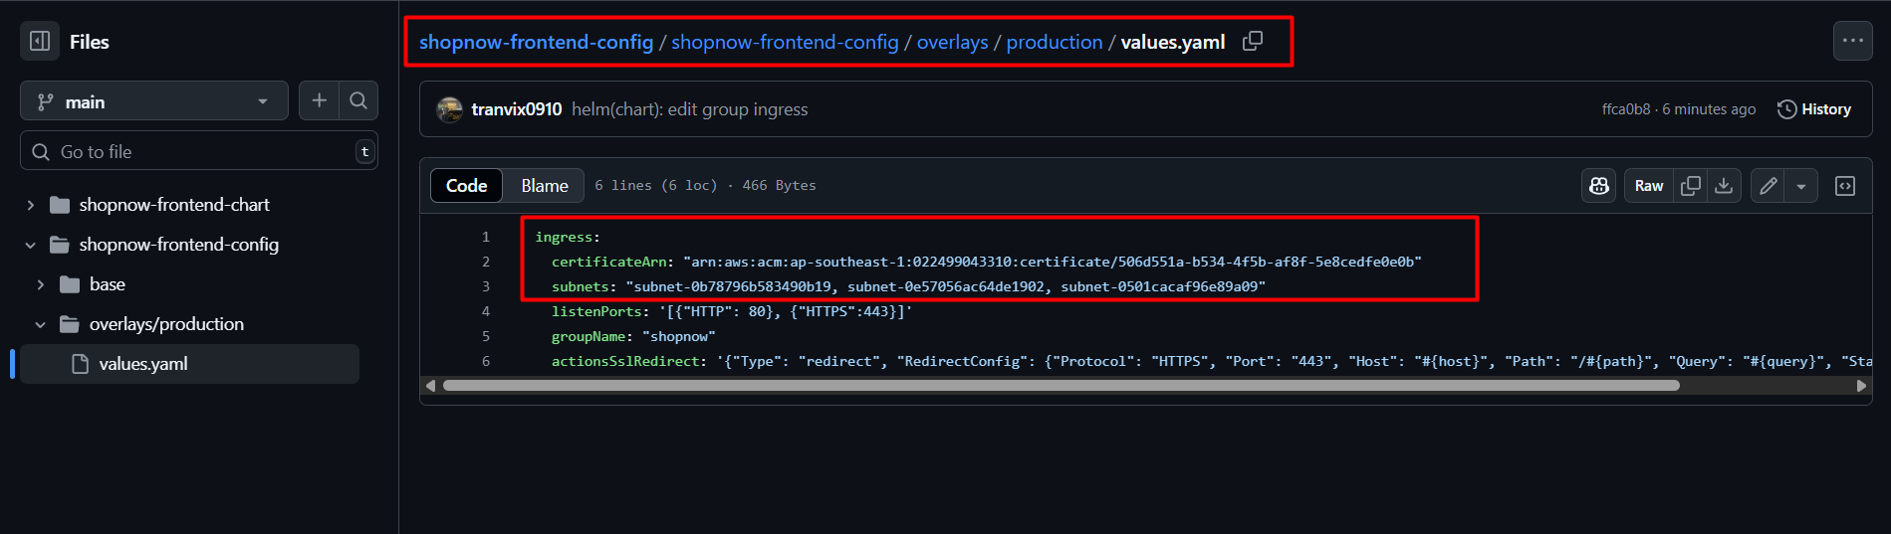Open the History link
The width and height of the screenshot is (1891, 534).
pos(1814,109)
